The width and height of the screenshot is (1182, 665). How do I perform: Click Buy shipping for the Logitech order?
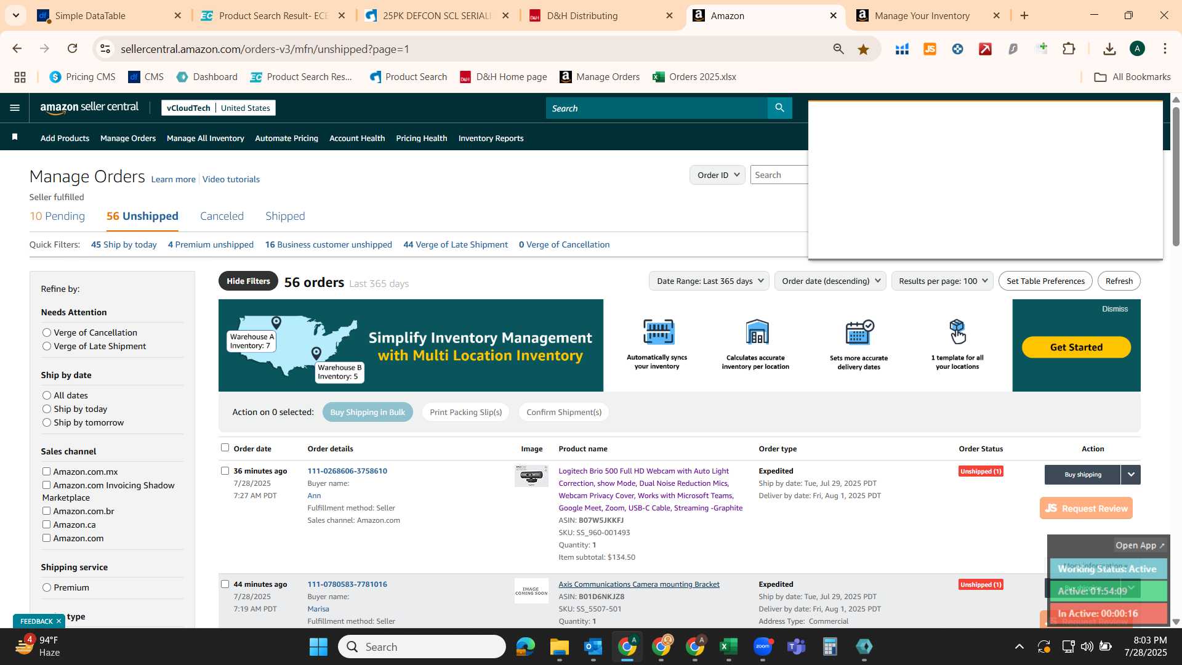pyautogui.click(x=1082, y=475)
